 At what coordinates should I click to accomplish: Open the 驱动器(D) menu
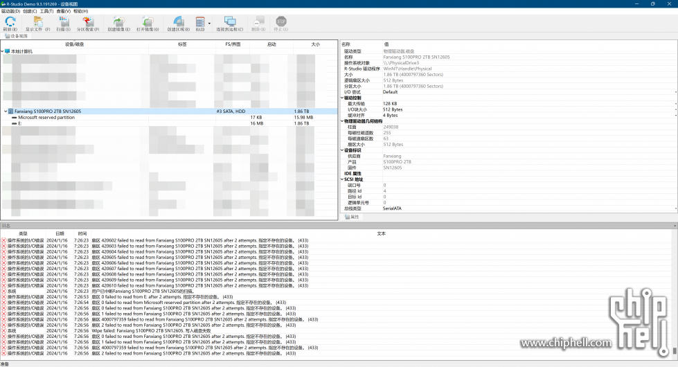point(10,11)
